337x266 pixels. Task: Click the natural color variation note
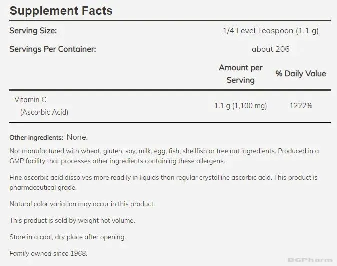[x=82, y=204]
